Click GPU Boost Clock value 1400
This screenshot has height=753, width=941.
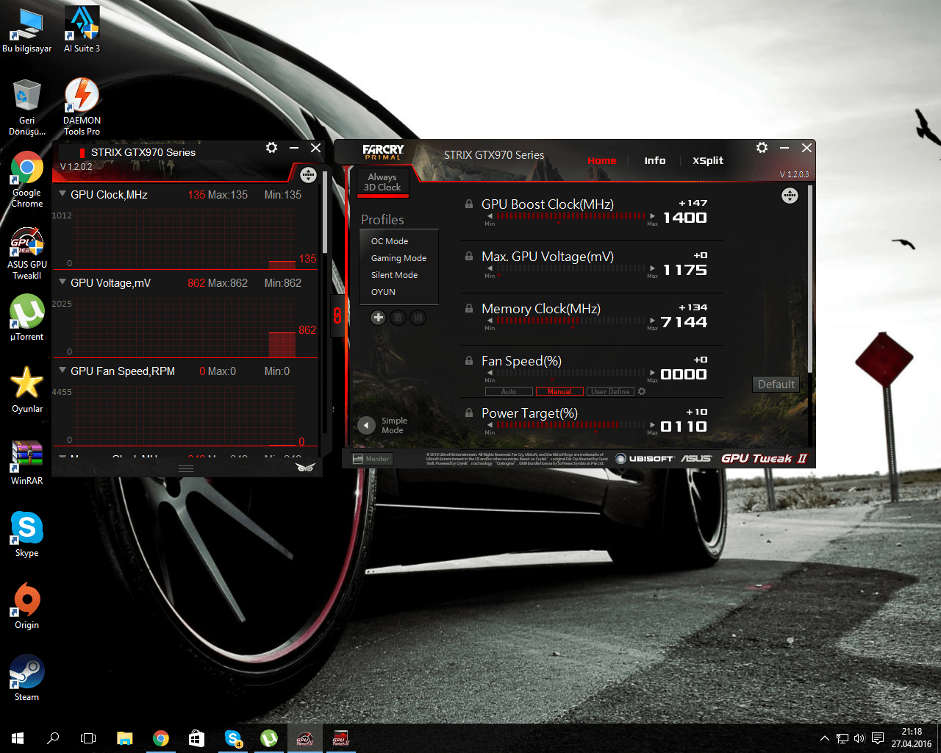point(684,218)
